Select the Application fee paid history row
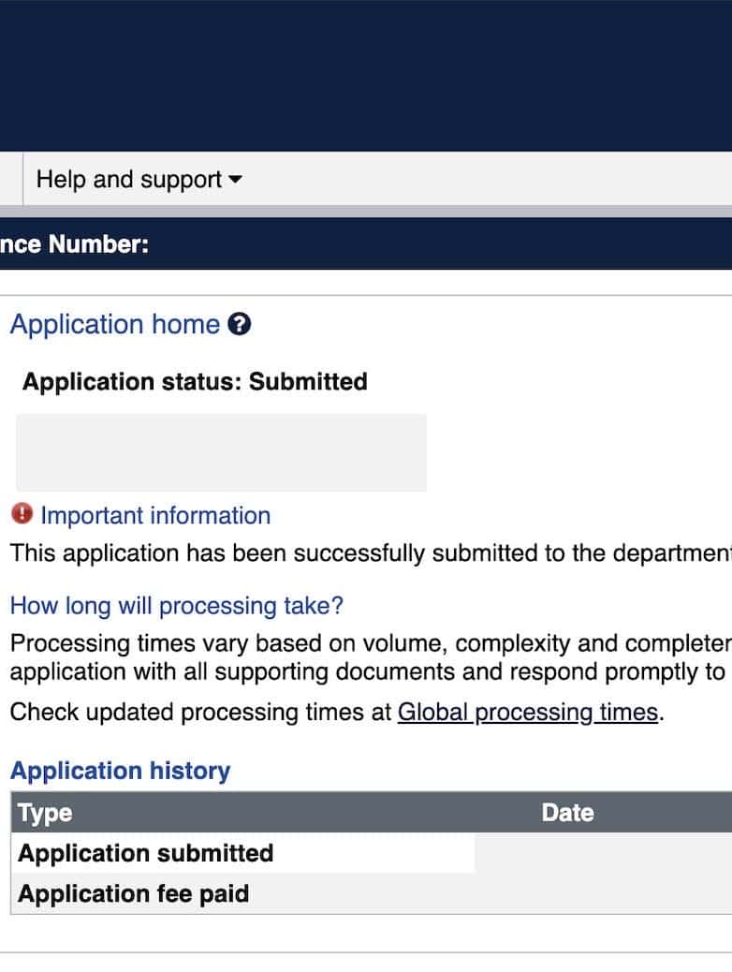The height and width of the screenshot is (972, 732). point(134,894)
